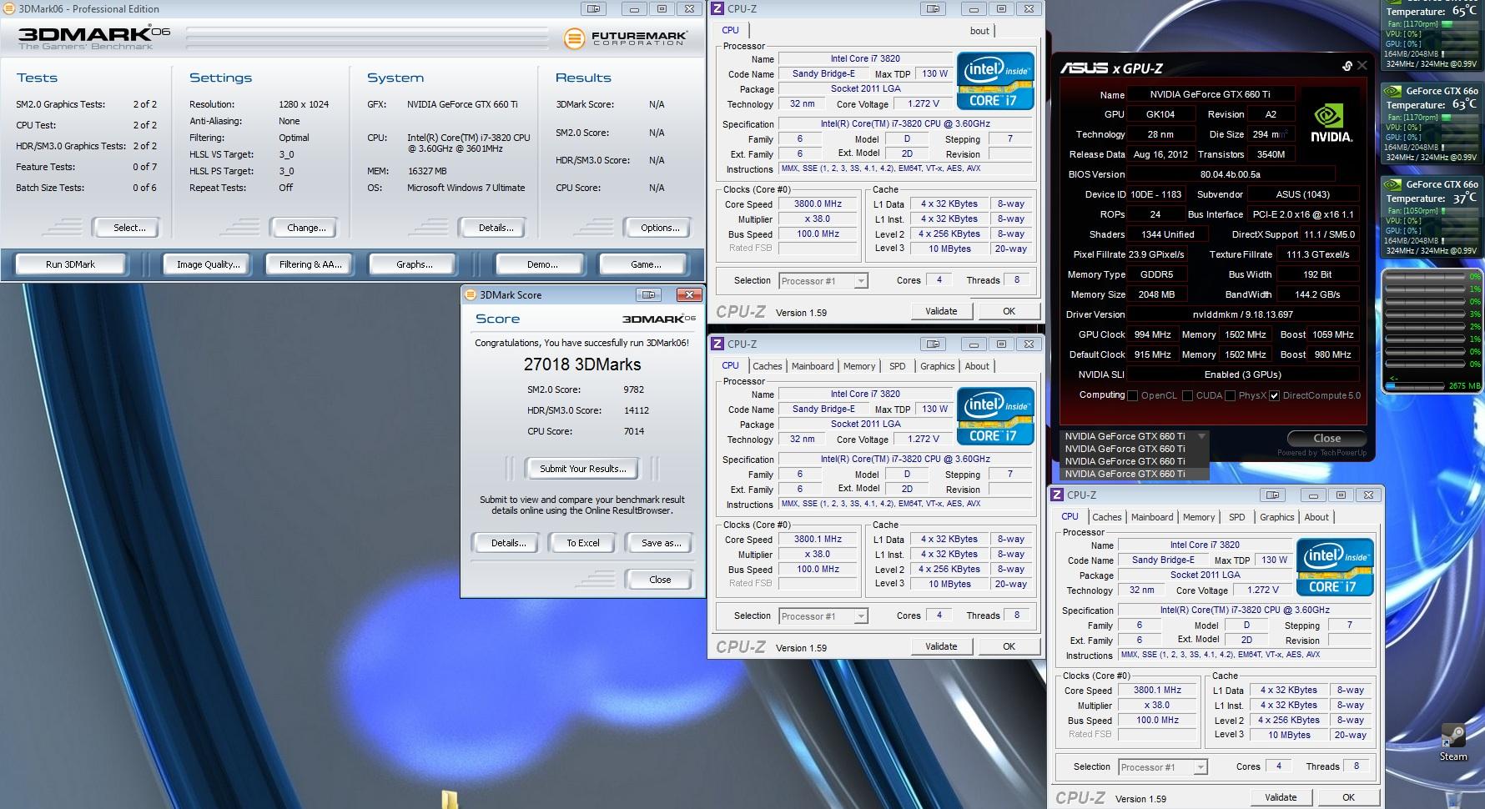Click the extra title-bar icon of top CPU-Z
Image resolution: width=1485 pixels, height=809 pixels.
[933, 8]
